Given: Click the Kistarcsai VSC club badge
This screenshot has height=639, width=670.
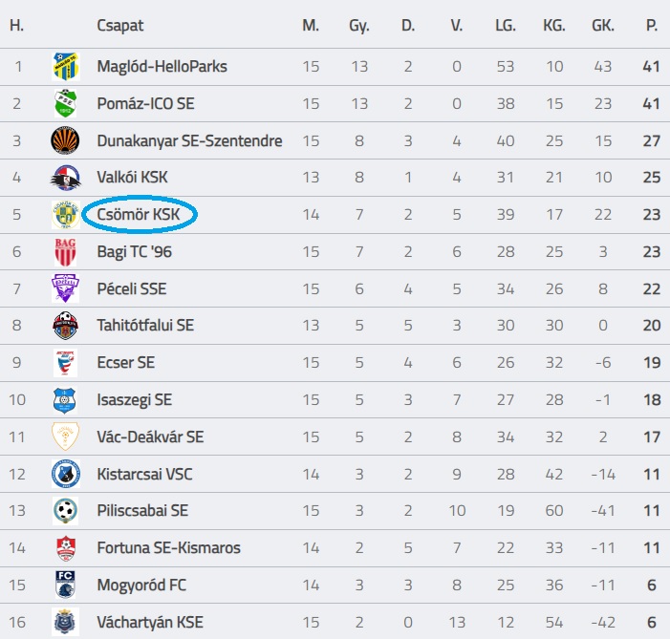Looking at the screenshot, I should coord(65,474).
